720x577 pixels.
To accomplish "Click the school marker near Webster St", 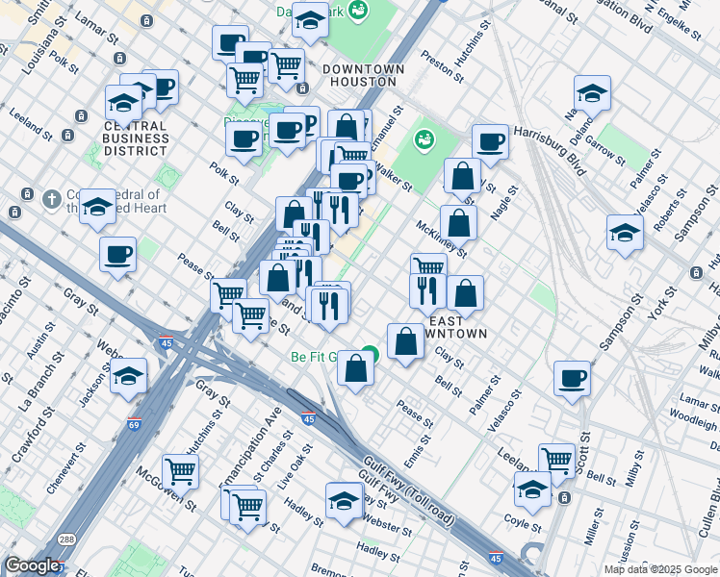I will [345, 501].
